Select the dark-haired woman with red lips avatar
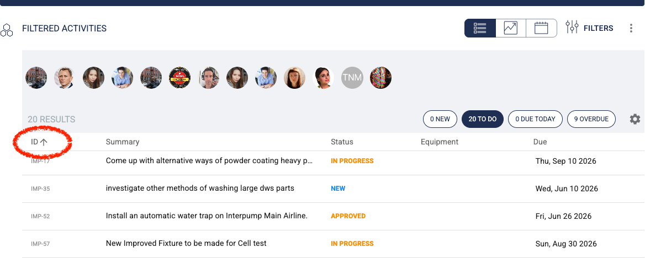Image resolution: width=645 pixels, height=258 pixels. [324, 78]
